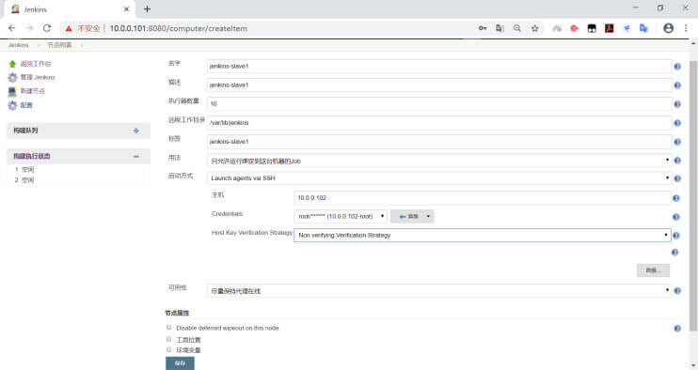Click the 节点属性 section heading
The width and height of the screenshot is (698, 370).
177,313
